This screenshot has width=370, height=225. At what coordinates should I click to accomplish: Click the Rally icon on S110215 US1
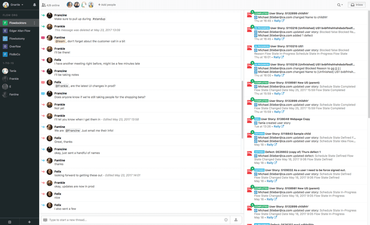[249, 48]
